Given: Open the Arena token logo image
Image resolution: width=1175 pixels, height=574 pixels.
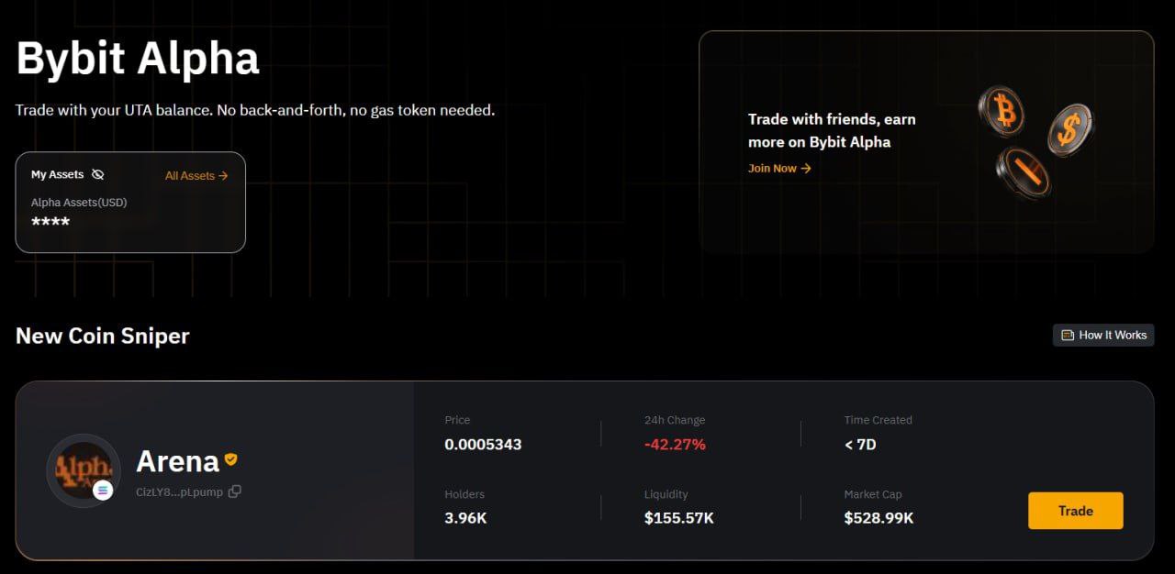Looking at the screenshot, I should pos(83,469).
